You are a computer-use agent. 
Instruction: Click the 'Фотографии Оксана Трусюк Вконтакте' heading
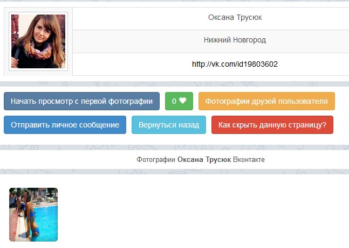pyautogui.click(x=201, y=160)
